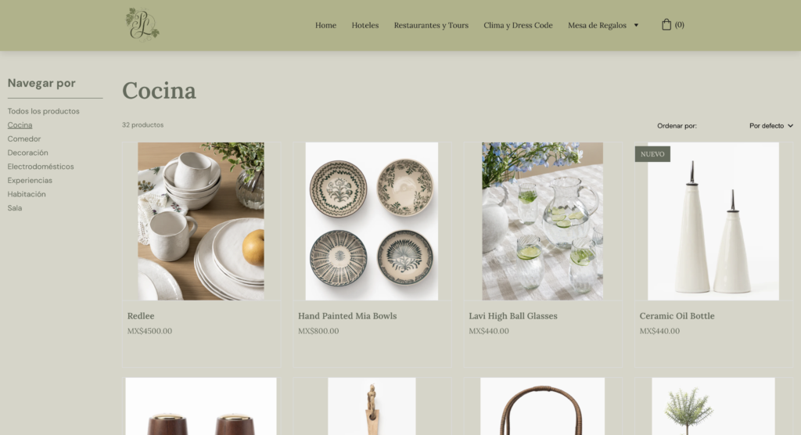Open the Habitación category
Viewport: 801px width, 435px height.
pyautogui.click(x=27, y=194)
